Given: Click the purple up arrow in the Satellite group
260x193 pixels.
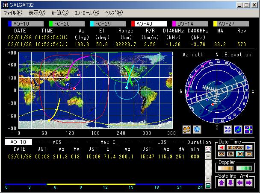Looking at the screenshot, I should click(222, 183).
